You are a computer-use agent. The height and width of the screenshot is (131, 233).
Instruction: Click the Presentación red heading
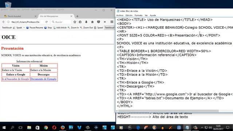12,48
